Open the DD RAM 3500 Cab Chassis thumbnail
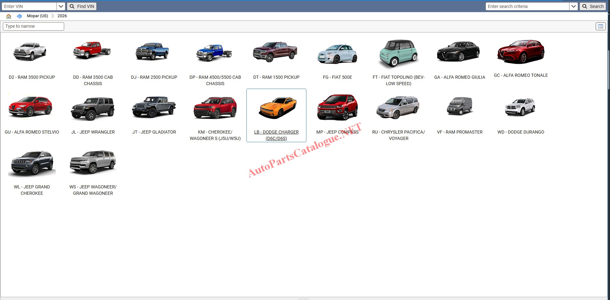This screenshot has height=300, width=610. click(92, 50)
